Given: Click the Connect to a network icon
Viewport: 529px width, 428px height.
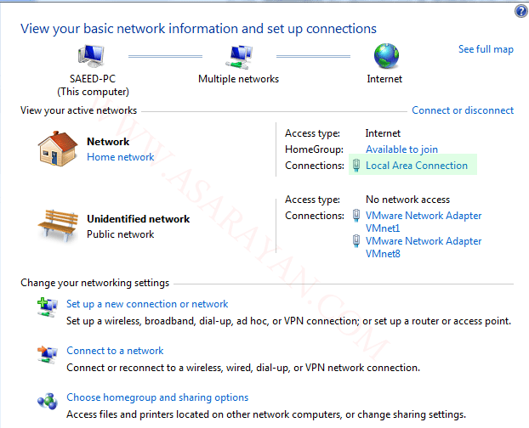Looking at the screenshot, I should (47, 355).
